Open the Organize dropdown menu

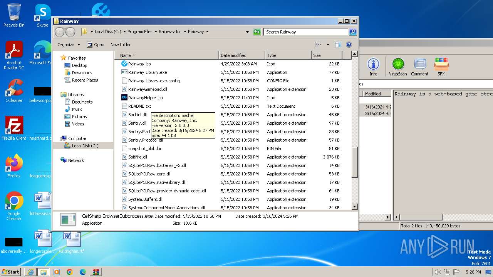click(x=69, y=45)
